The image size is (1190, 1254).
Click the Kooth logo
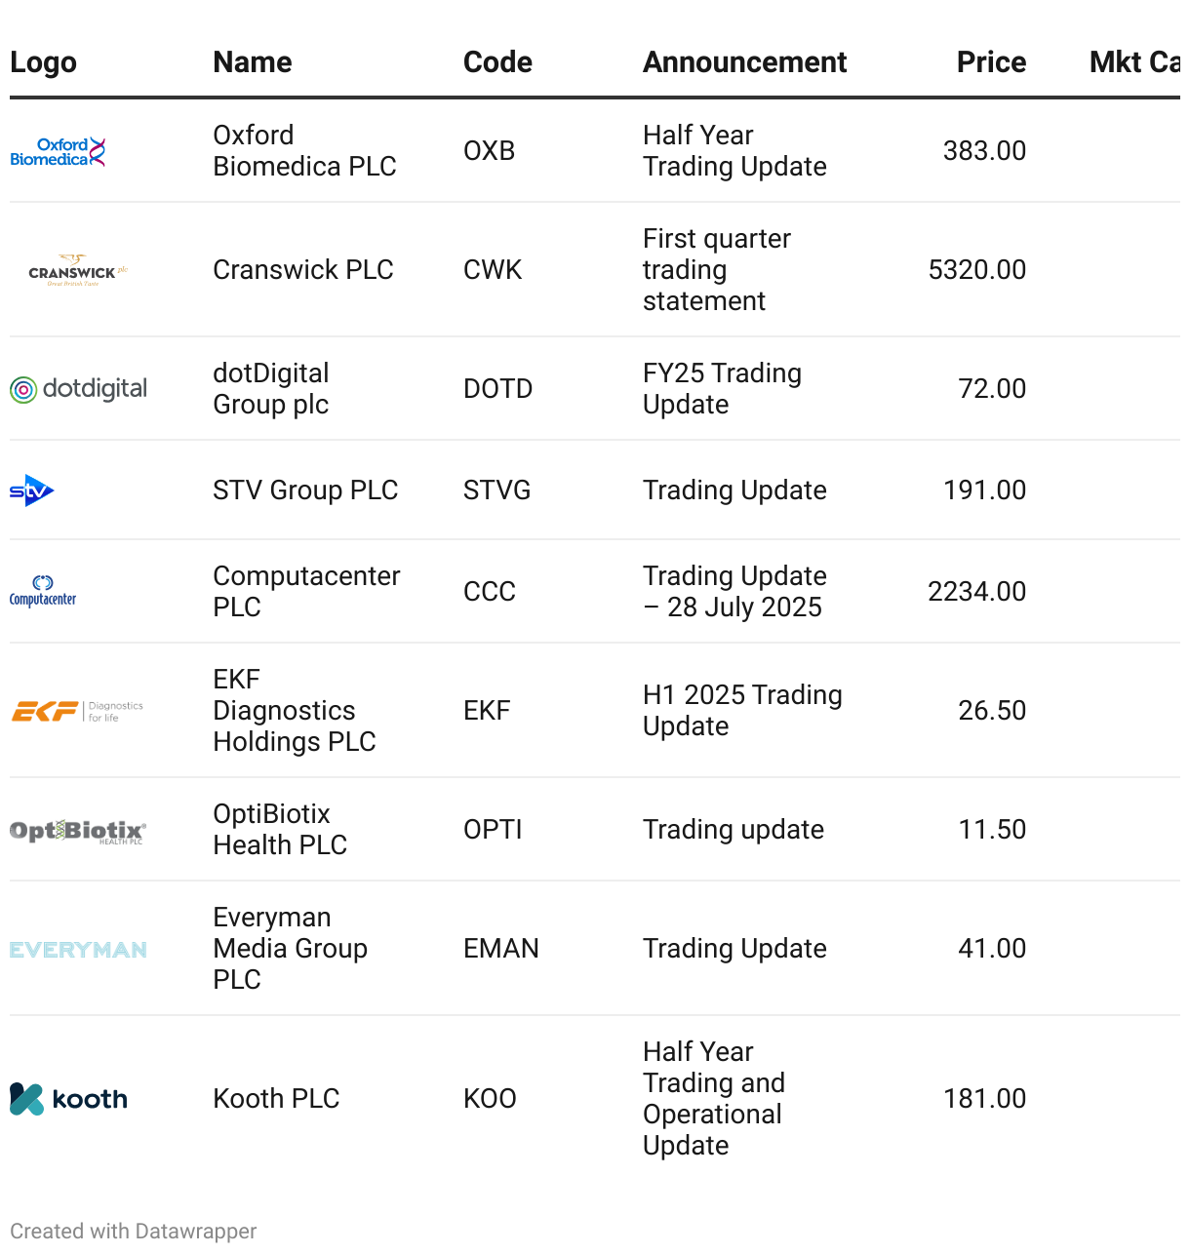tap(68, 1099)
